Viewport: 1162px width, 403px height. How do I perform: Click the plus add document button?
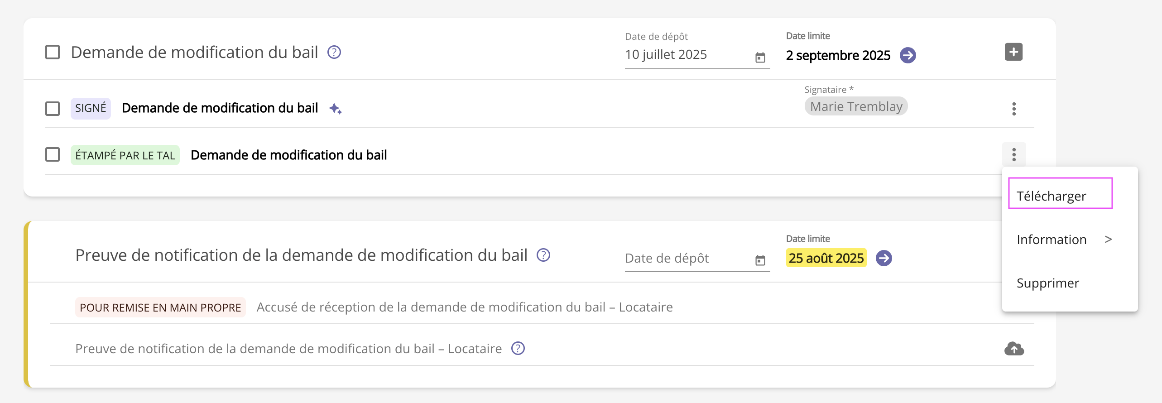click(x=1013, y=52)
